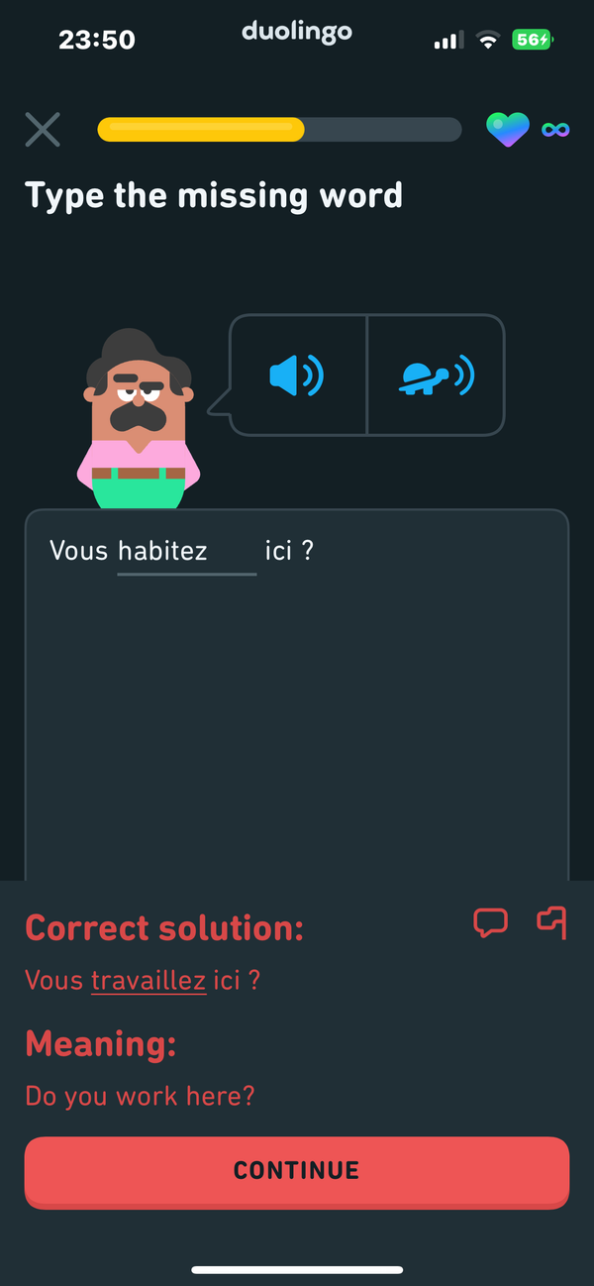Tap the Wi-Fi icon in status bar
The height and width of the screenshot is (1286, 594).
pyautogui.click(x=487, y=41)
